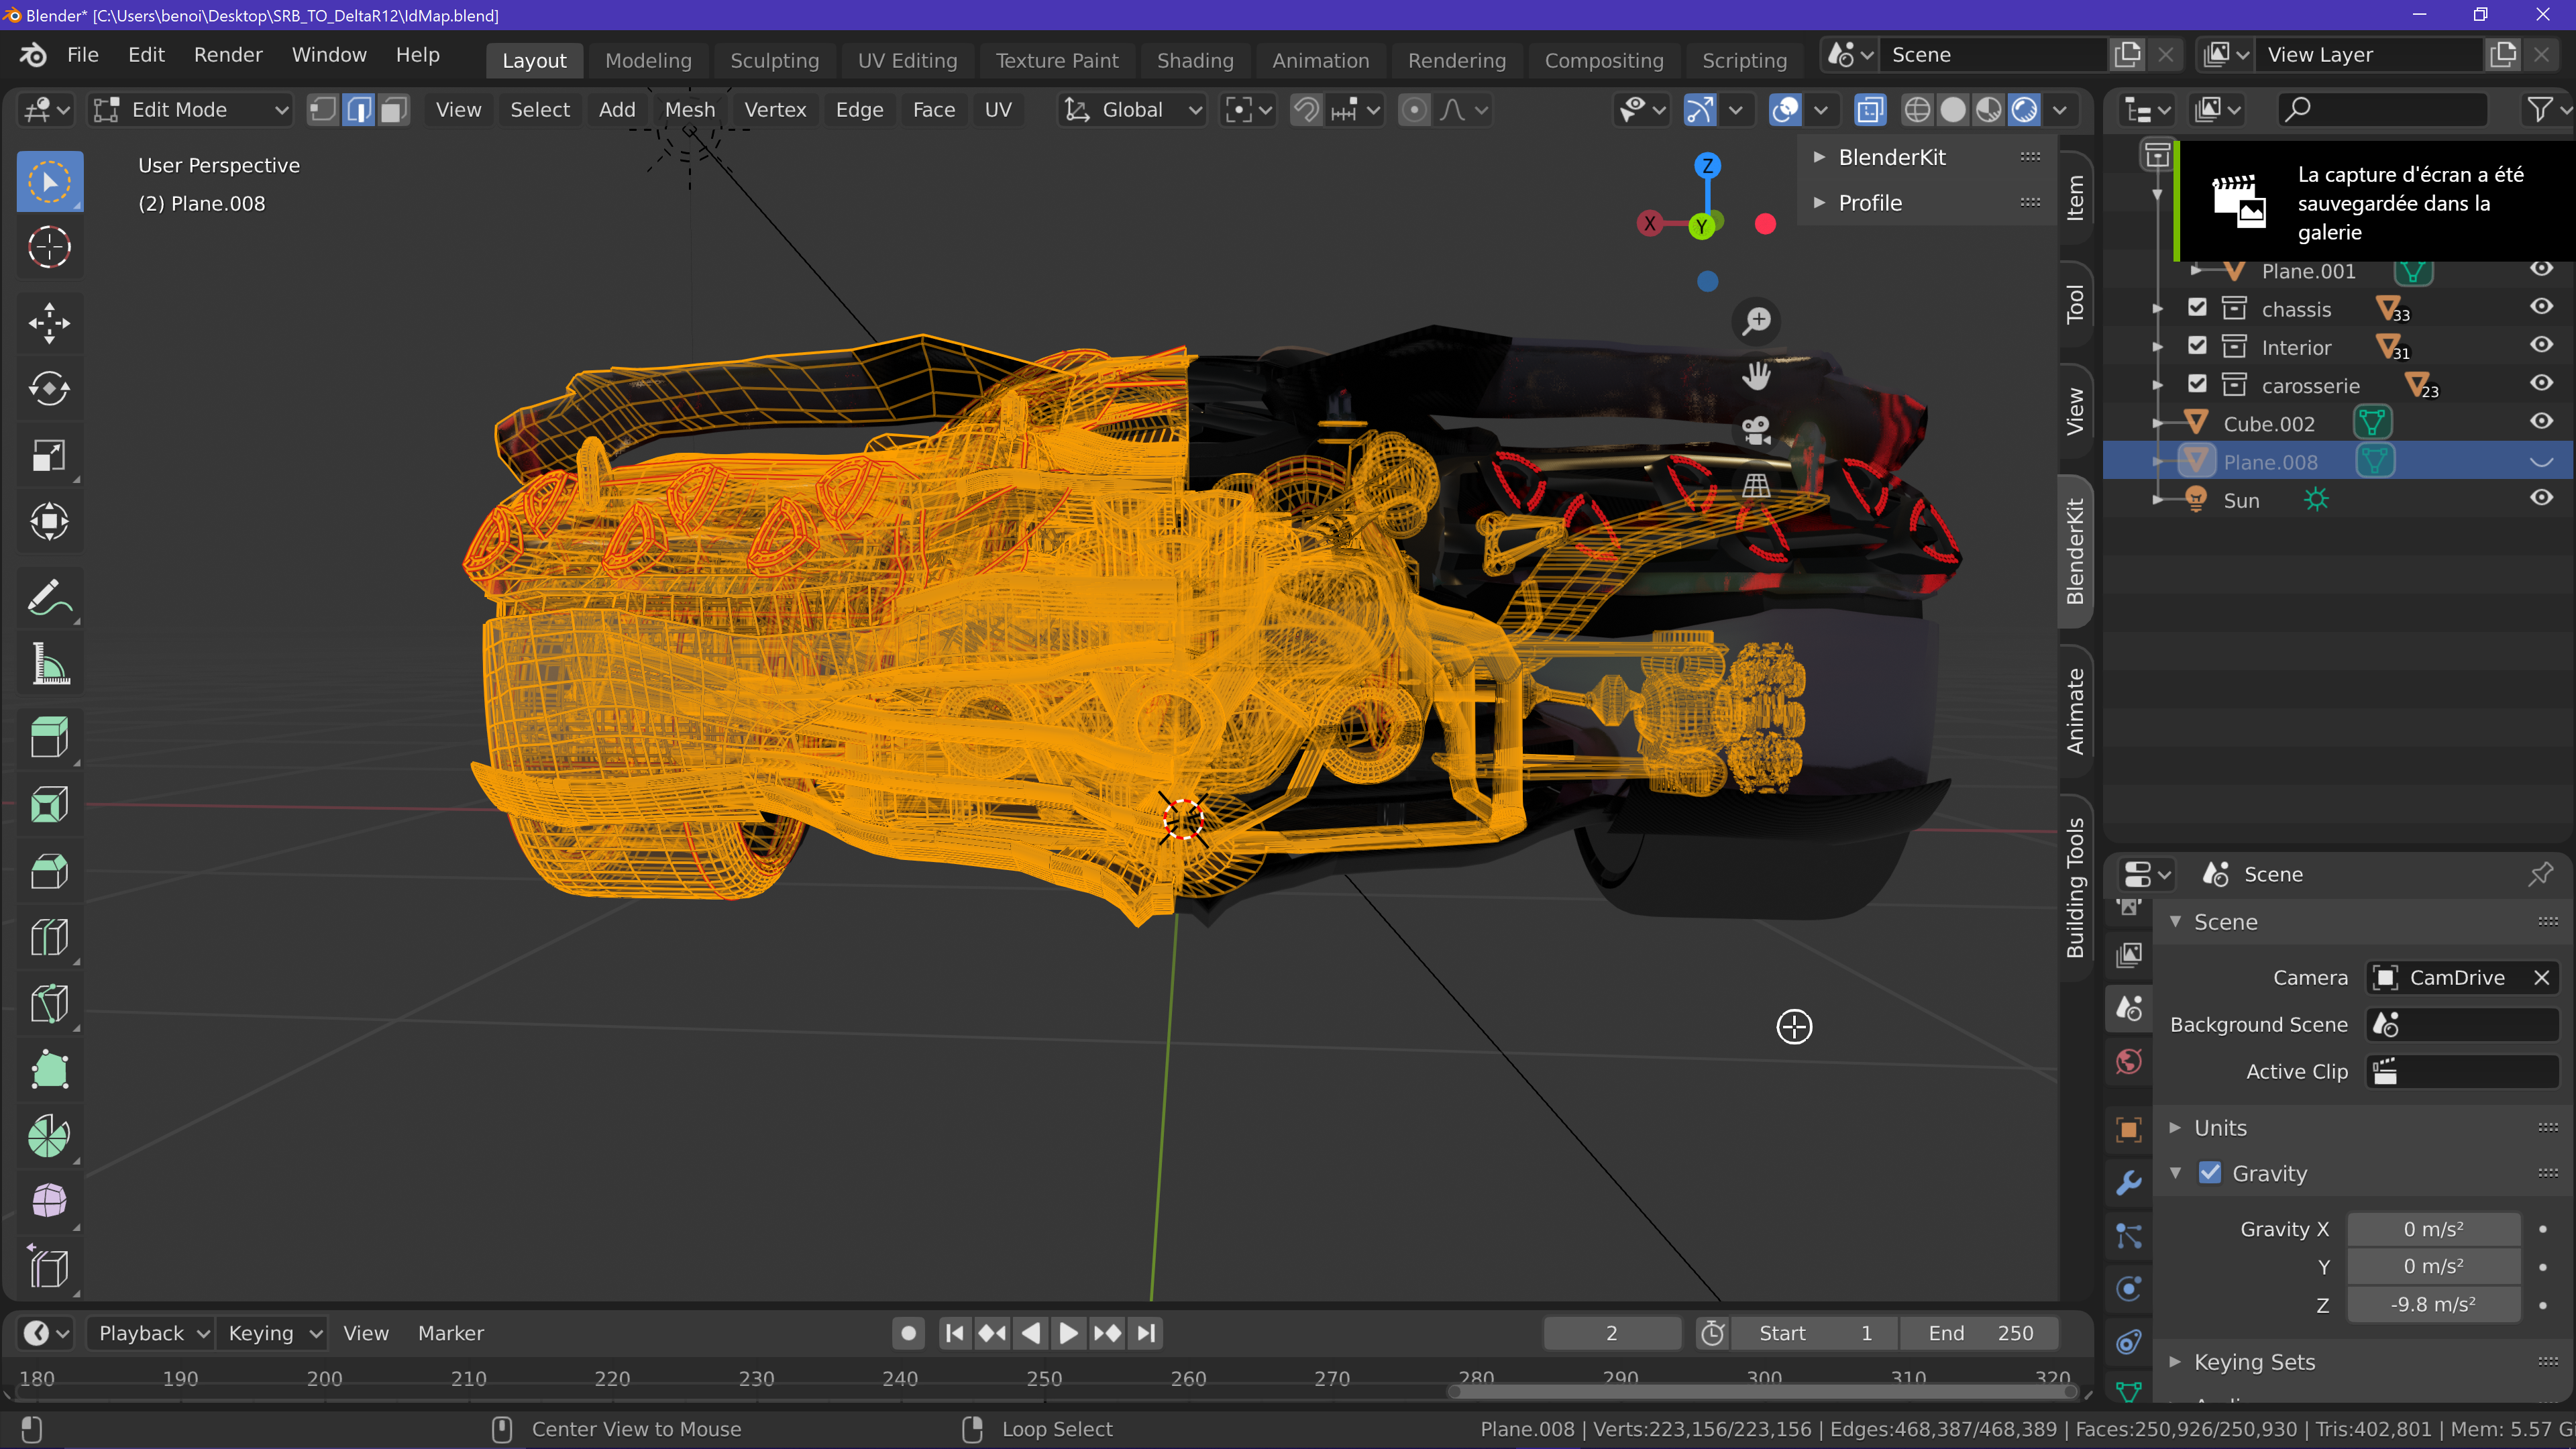Screen dimensions: 2576x1449
Task: Switch to Face select mode
Action: (x=394, y=110)
